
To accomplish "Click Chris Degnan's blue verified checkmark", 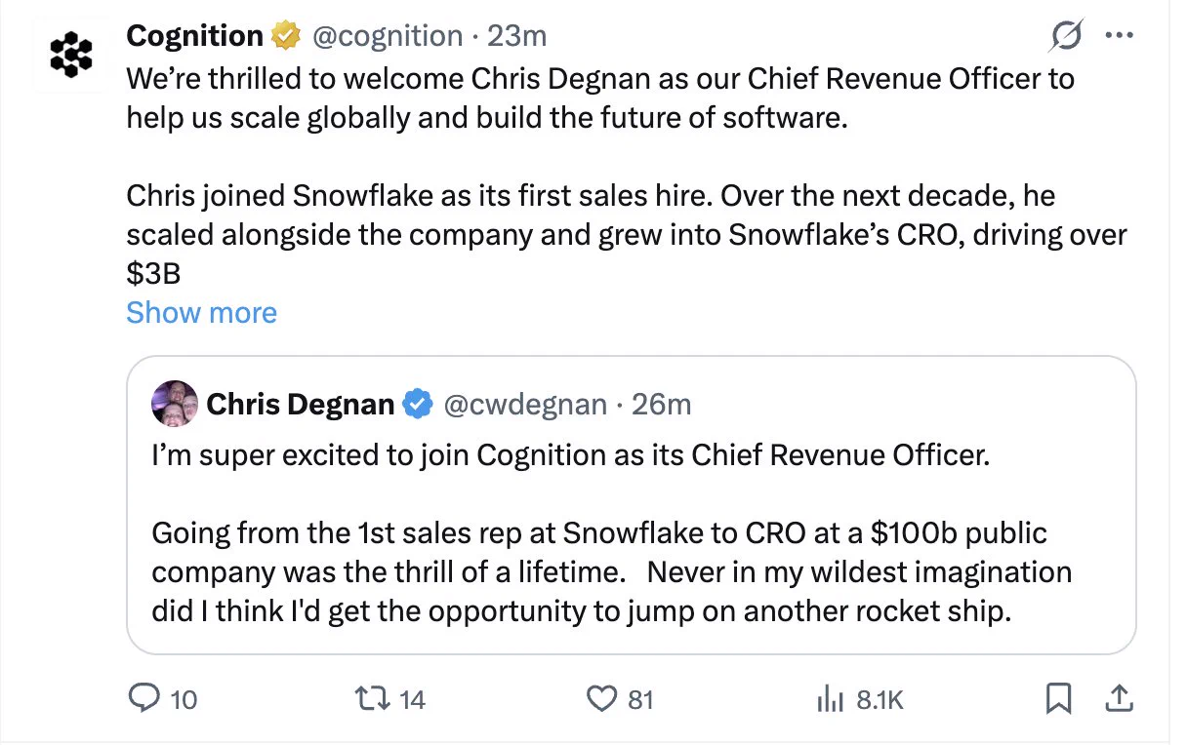I will coord(418,404).
